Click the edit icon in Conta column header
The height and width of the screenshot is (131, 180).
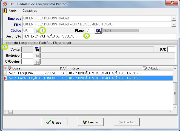pos(9,68)
